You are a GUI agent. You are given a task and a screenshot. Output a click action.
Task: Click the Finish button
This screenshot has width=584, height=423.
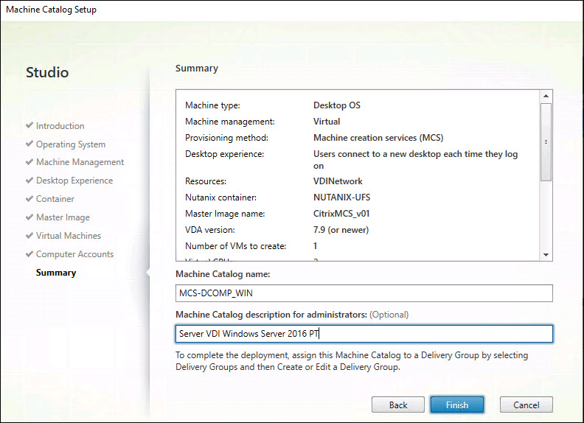457,405
